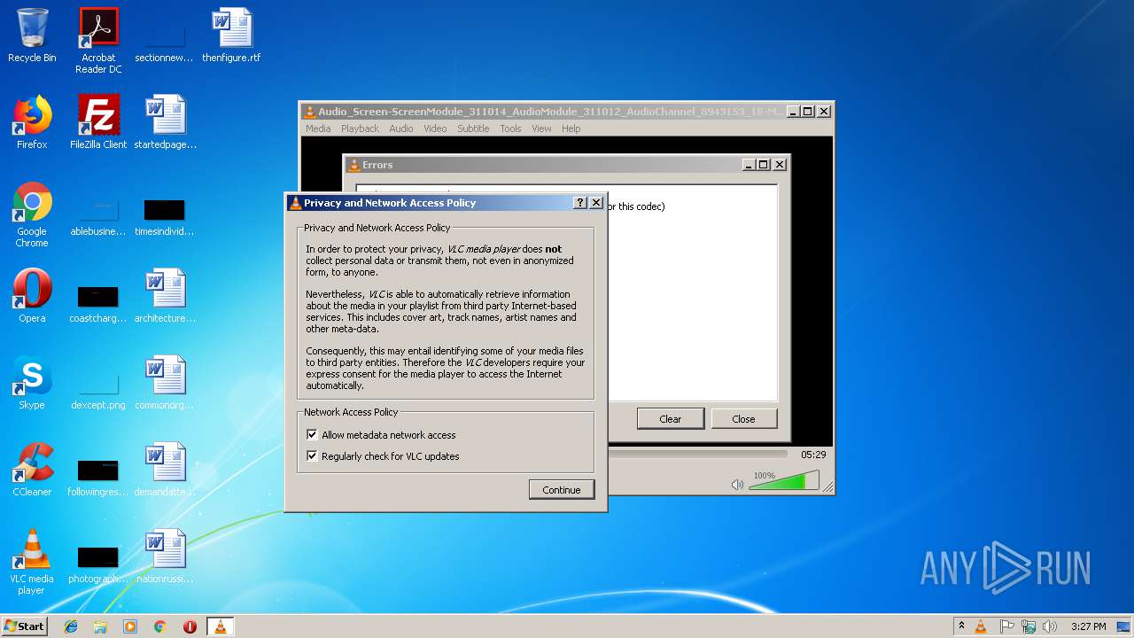Click the Errors window text area
Viewport: 1134px width, 638px height.
[x=692, y=292]
